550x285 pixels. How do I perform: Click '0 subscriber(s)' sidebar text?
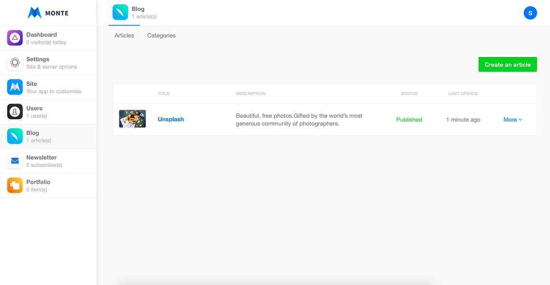pyautogui.click(x=44, y=165)
